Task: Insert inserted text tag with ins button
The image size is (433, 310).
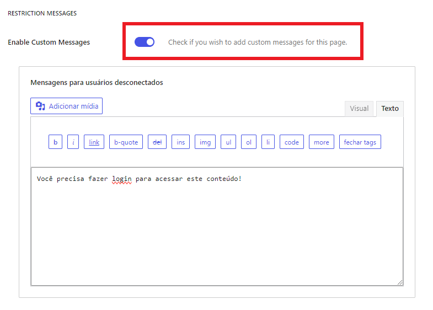Action: click(x=180, y=142)
